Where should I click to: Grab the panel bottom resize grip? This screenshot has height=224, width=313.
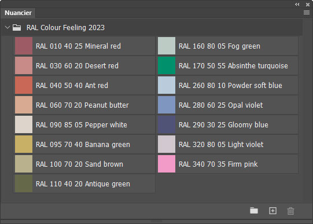coord(156,221)
